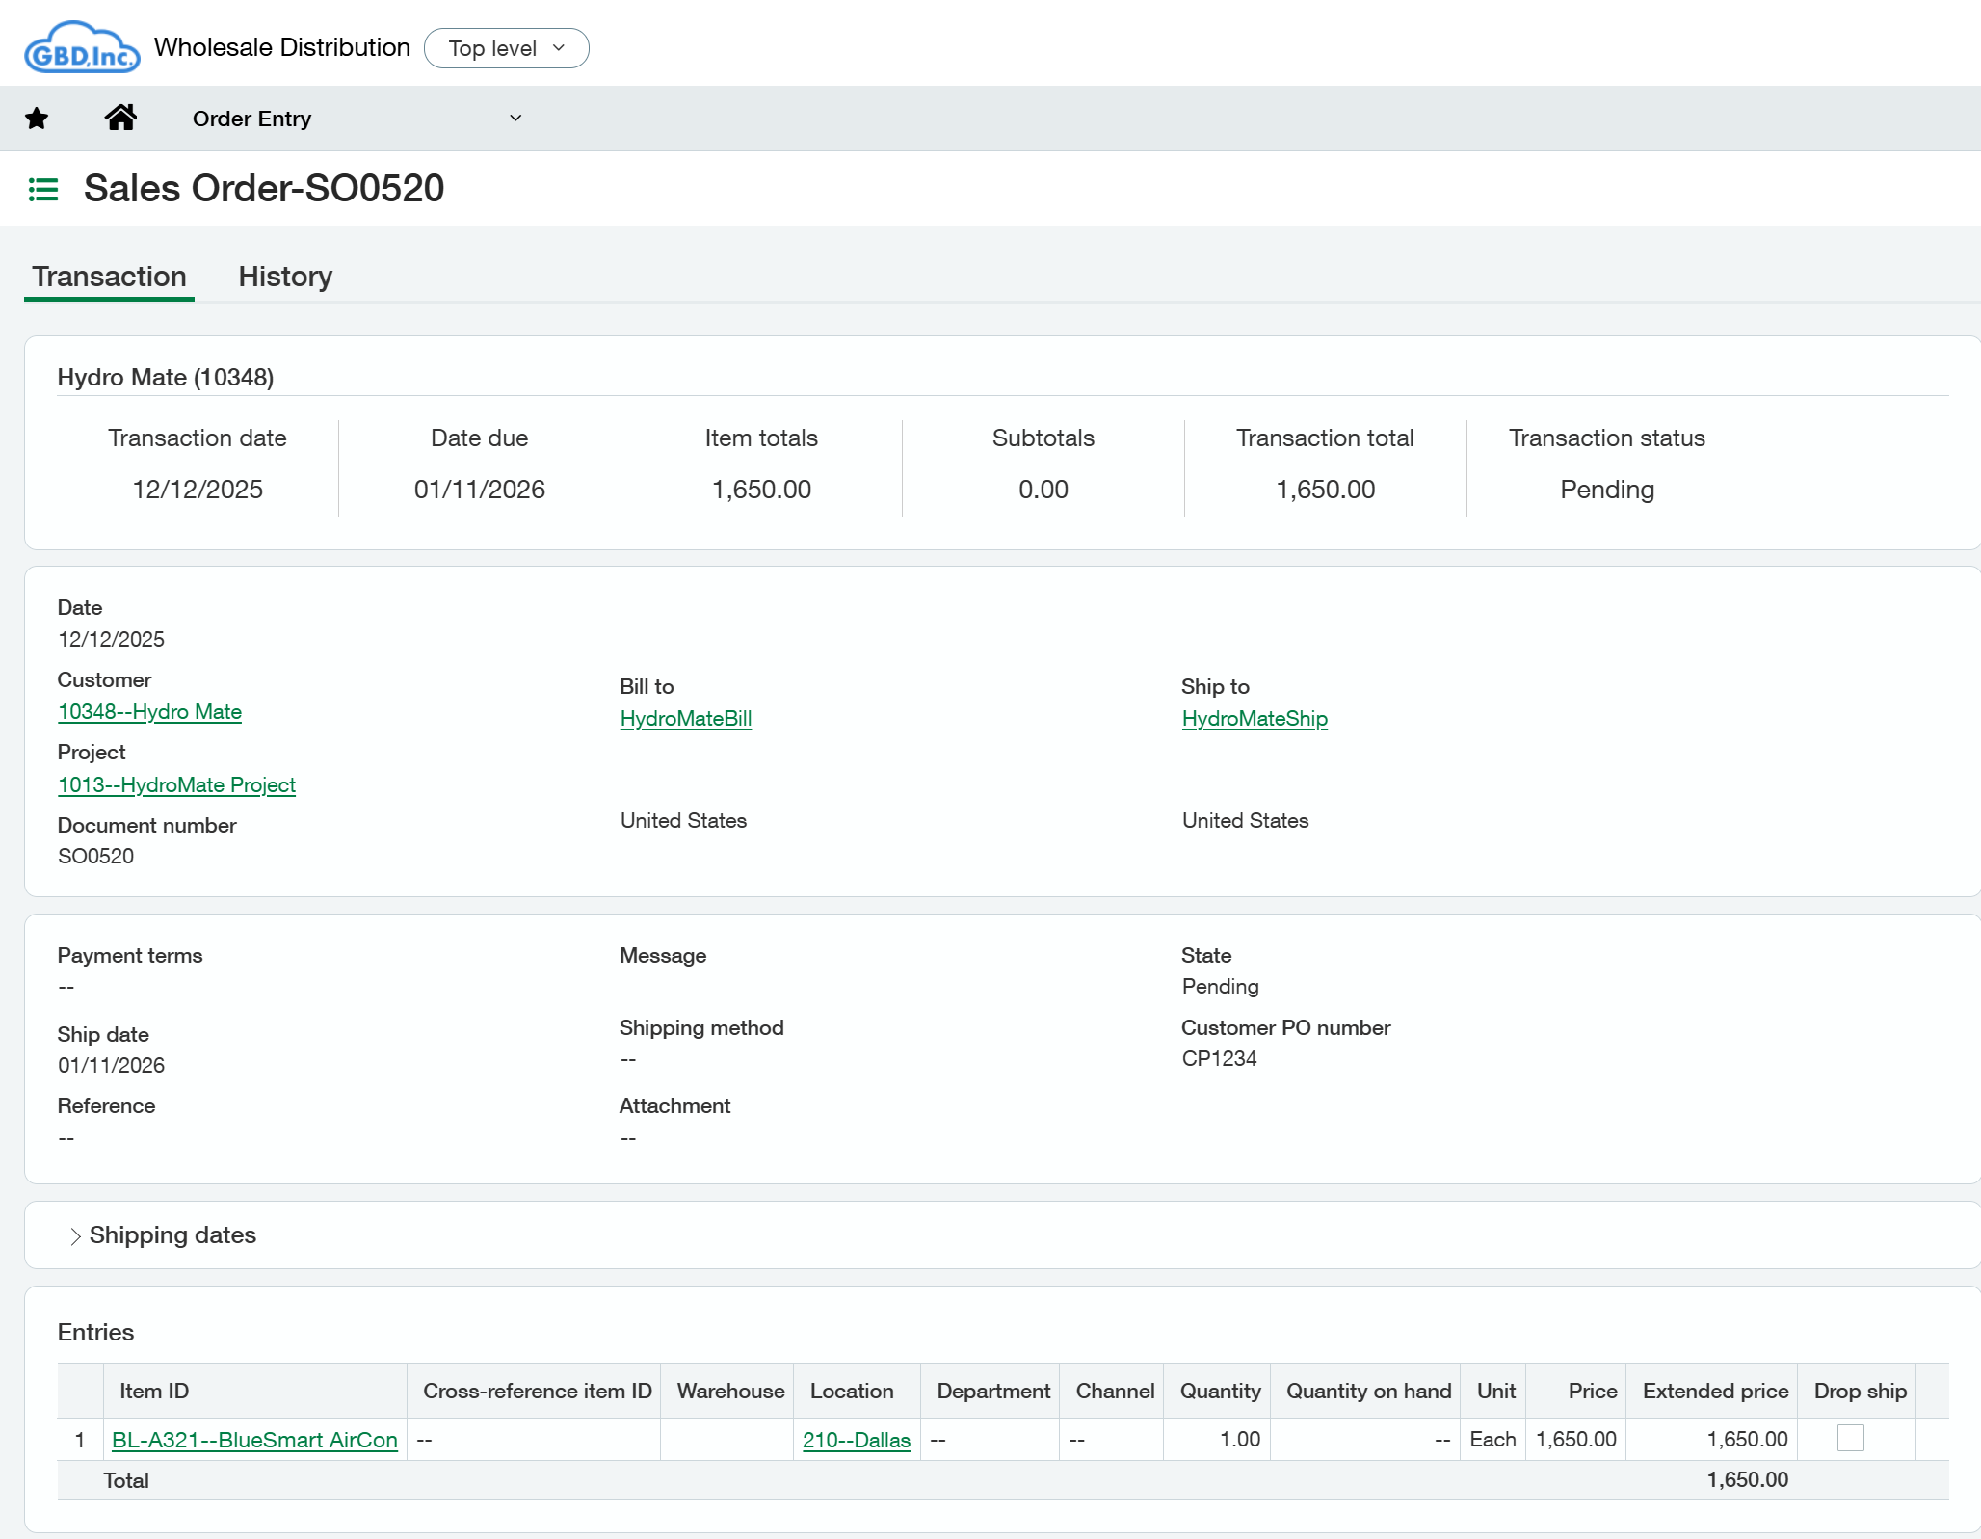
Task: Open the 210--Dallas location link
Action: (856, 1440)
